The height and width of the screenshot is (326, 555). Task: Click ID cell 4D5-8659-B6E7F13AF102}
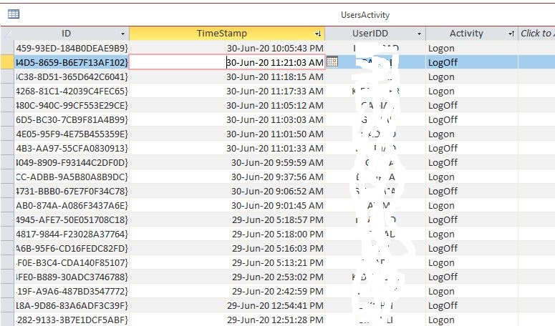pos(72,62)
